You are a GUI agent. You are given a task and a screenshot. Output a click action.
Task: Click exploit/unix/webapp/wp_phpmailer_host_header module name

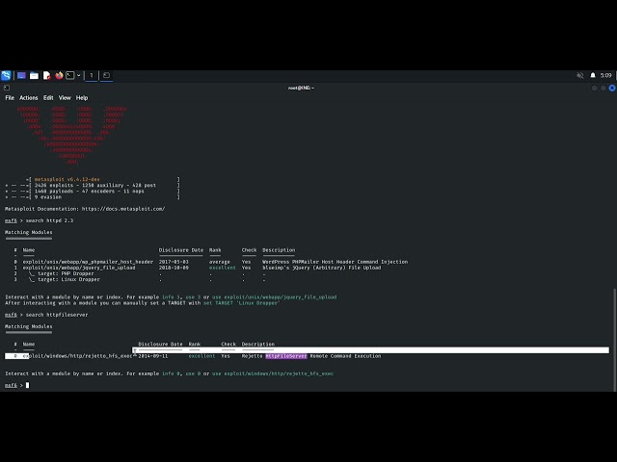88,262
